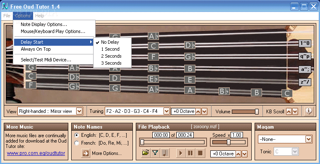
Task: Raise the File Playback octave with up arrow
Action: (238, 154)
